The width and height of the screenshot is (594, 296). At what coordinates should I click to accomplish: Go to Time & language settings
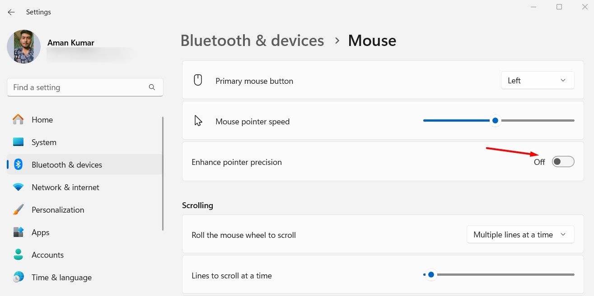(61, 278)
